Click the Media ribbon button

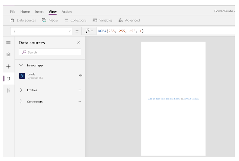tap(50, 20)
